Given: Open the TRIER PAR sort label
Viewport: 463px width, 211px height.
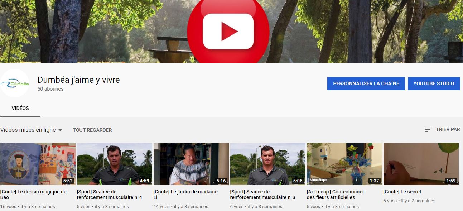Looking at the screenshot, I should click(x=448, y=129).
